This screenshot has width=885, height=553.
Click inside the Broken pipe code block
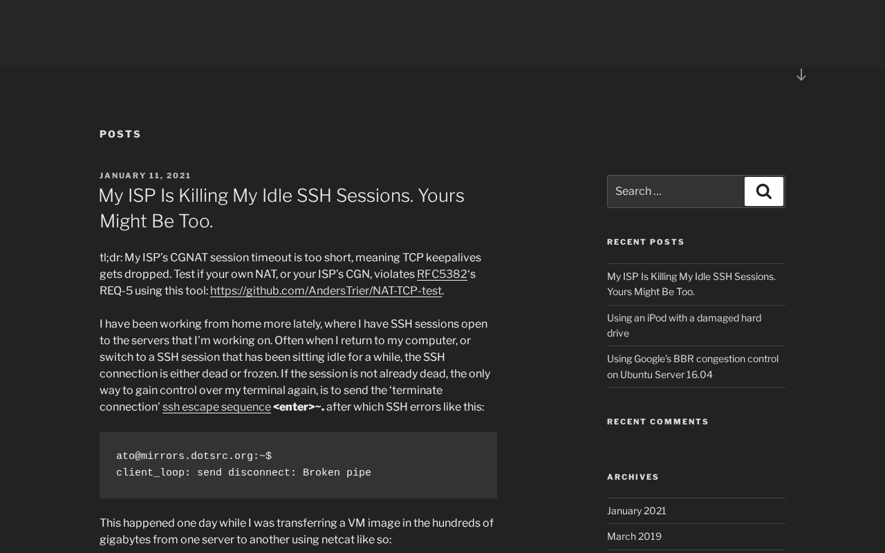point(298,465)
